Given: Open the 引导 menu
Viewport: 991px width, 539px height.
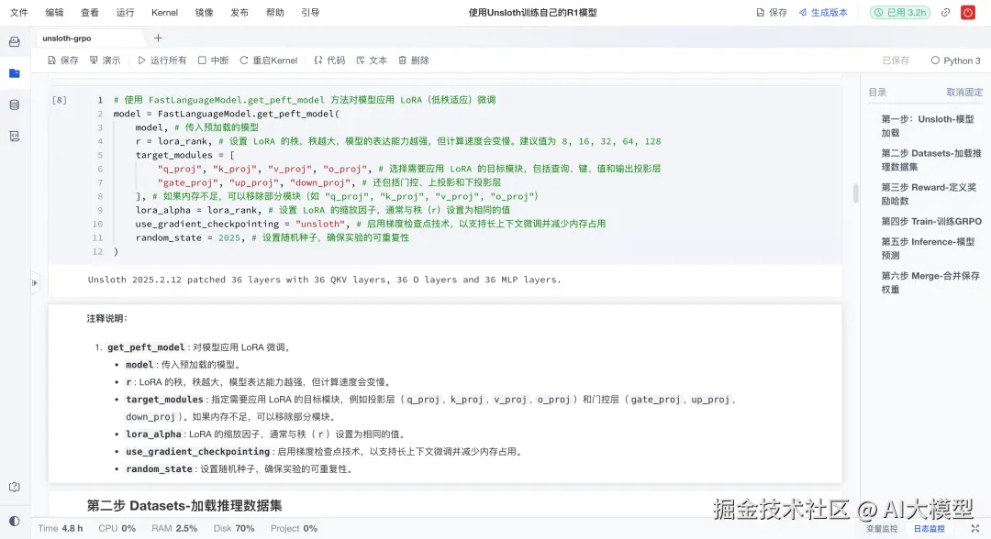Looking at the screenshot, I should tap(310, 13).
